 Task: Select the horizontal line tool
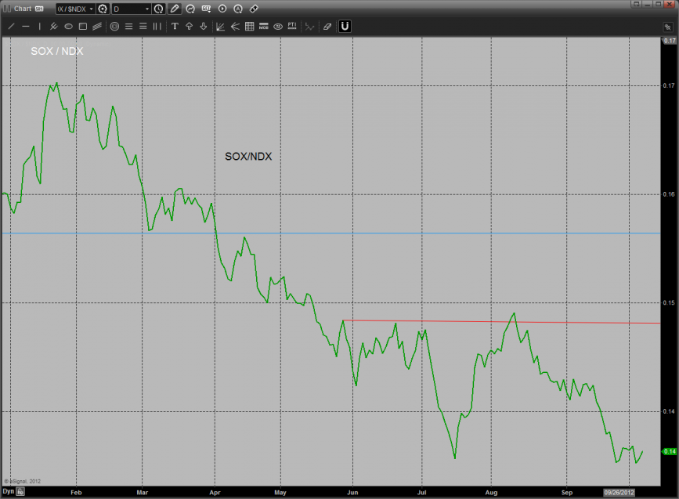pyautogui.click(x=26, y=26)
